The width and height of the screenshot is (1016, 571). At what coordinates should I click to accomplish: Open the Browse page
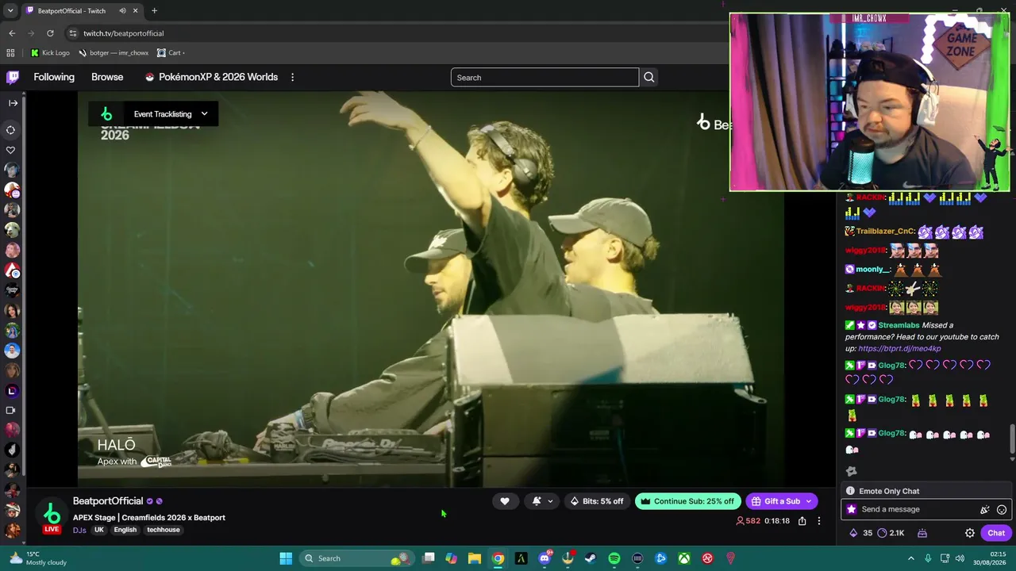(107, 77)
